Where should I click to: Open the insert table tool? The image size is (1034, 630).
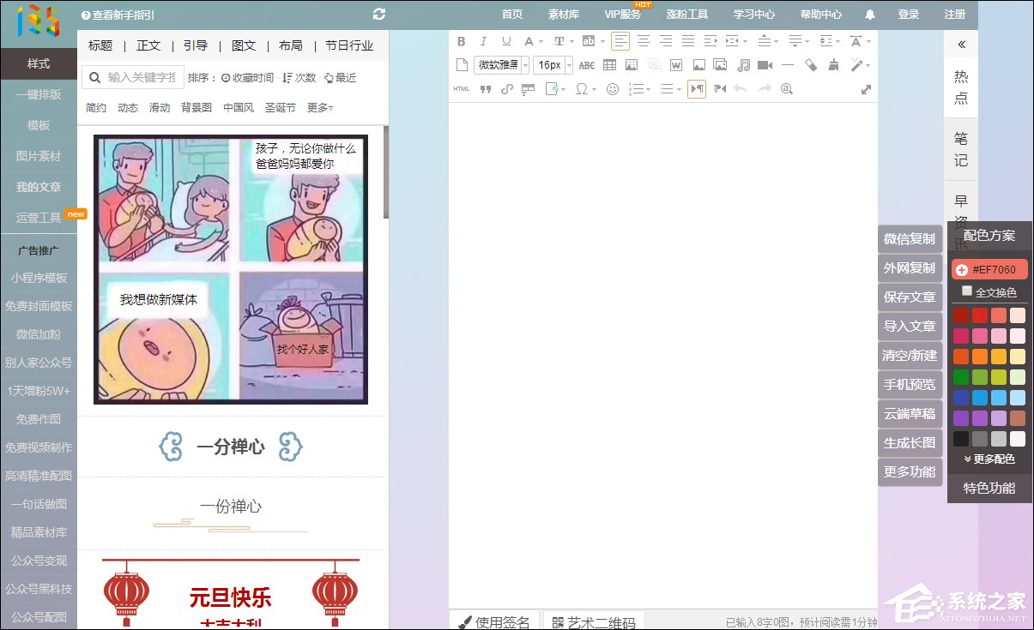point(610,64)
